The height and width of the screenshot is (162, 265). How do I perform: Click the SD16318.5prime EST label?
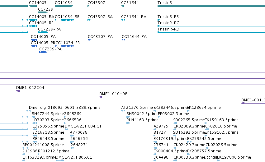[x=48, y=132]
